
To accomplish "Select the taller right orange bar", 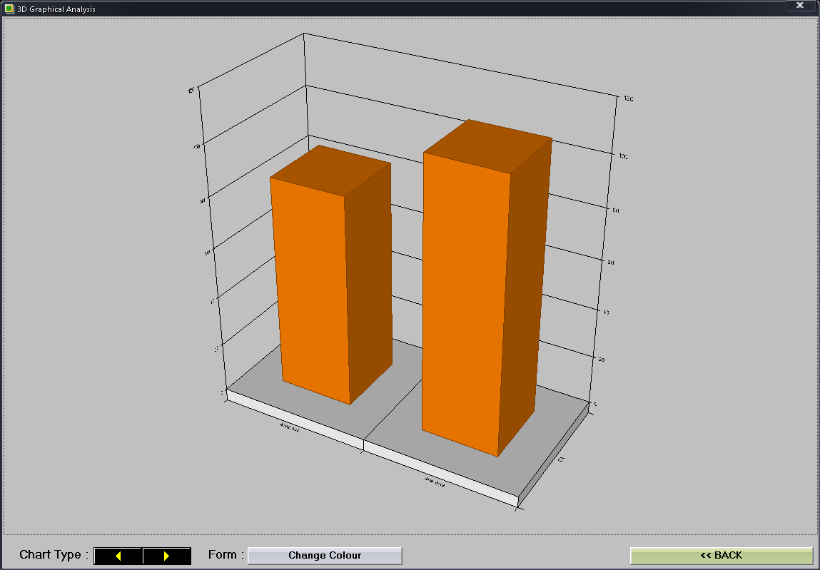I will 486,287.
